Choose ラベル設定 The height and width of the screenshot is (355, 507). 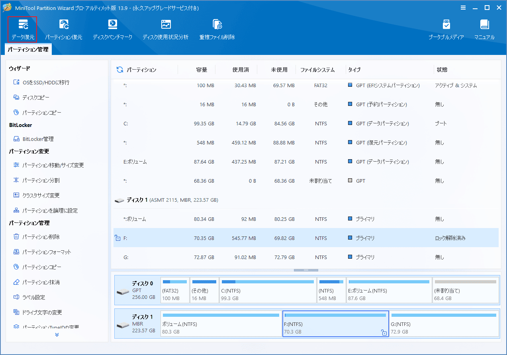pos(29,297)
